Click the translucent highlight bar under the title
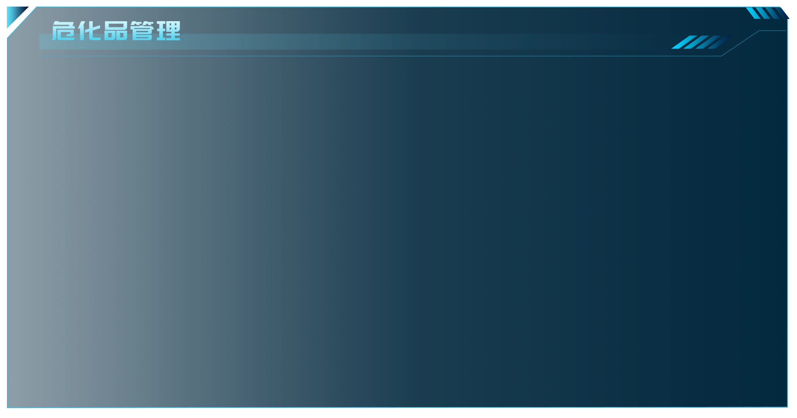 (329, 42)
